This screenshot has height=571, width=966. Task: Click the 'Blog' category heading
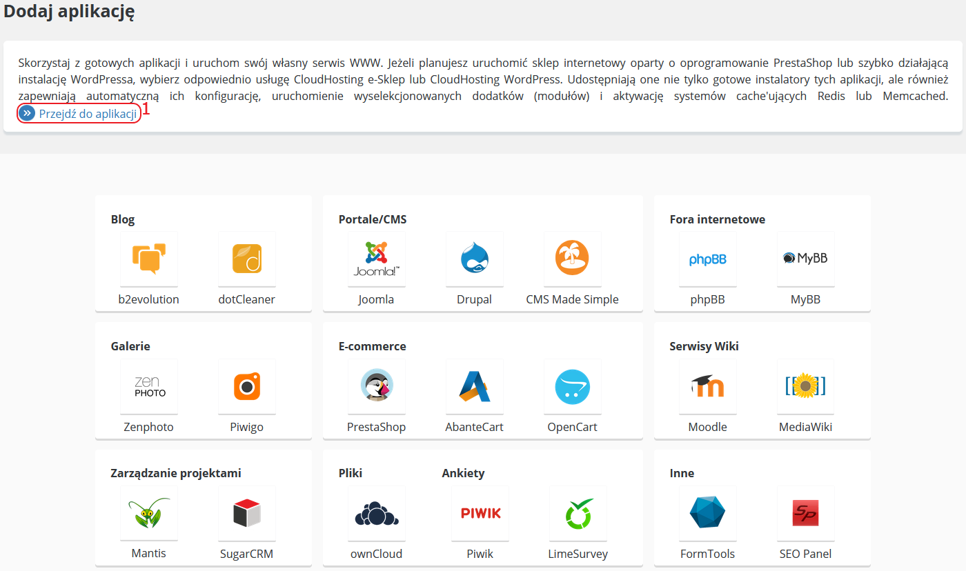[x=123, y=219]
